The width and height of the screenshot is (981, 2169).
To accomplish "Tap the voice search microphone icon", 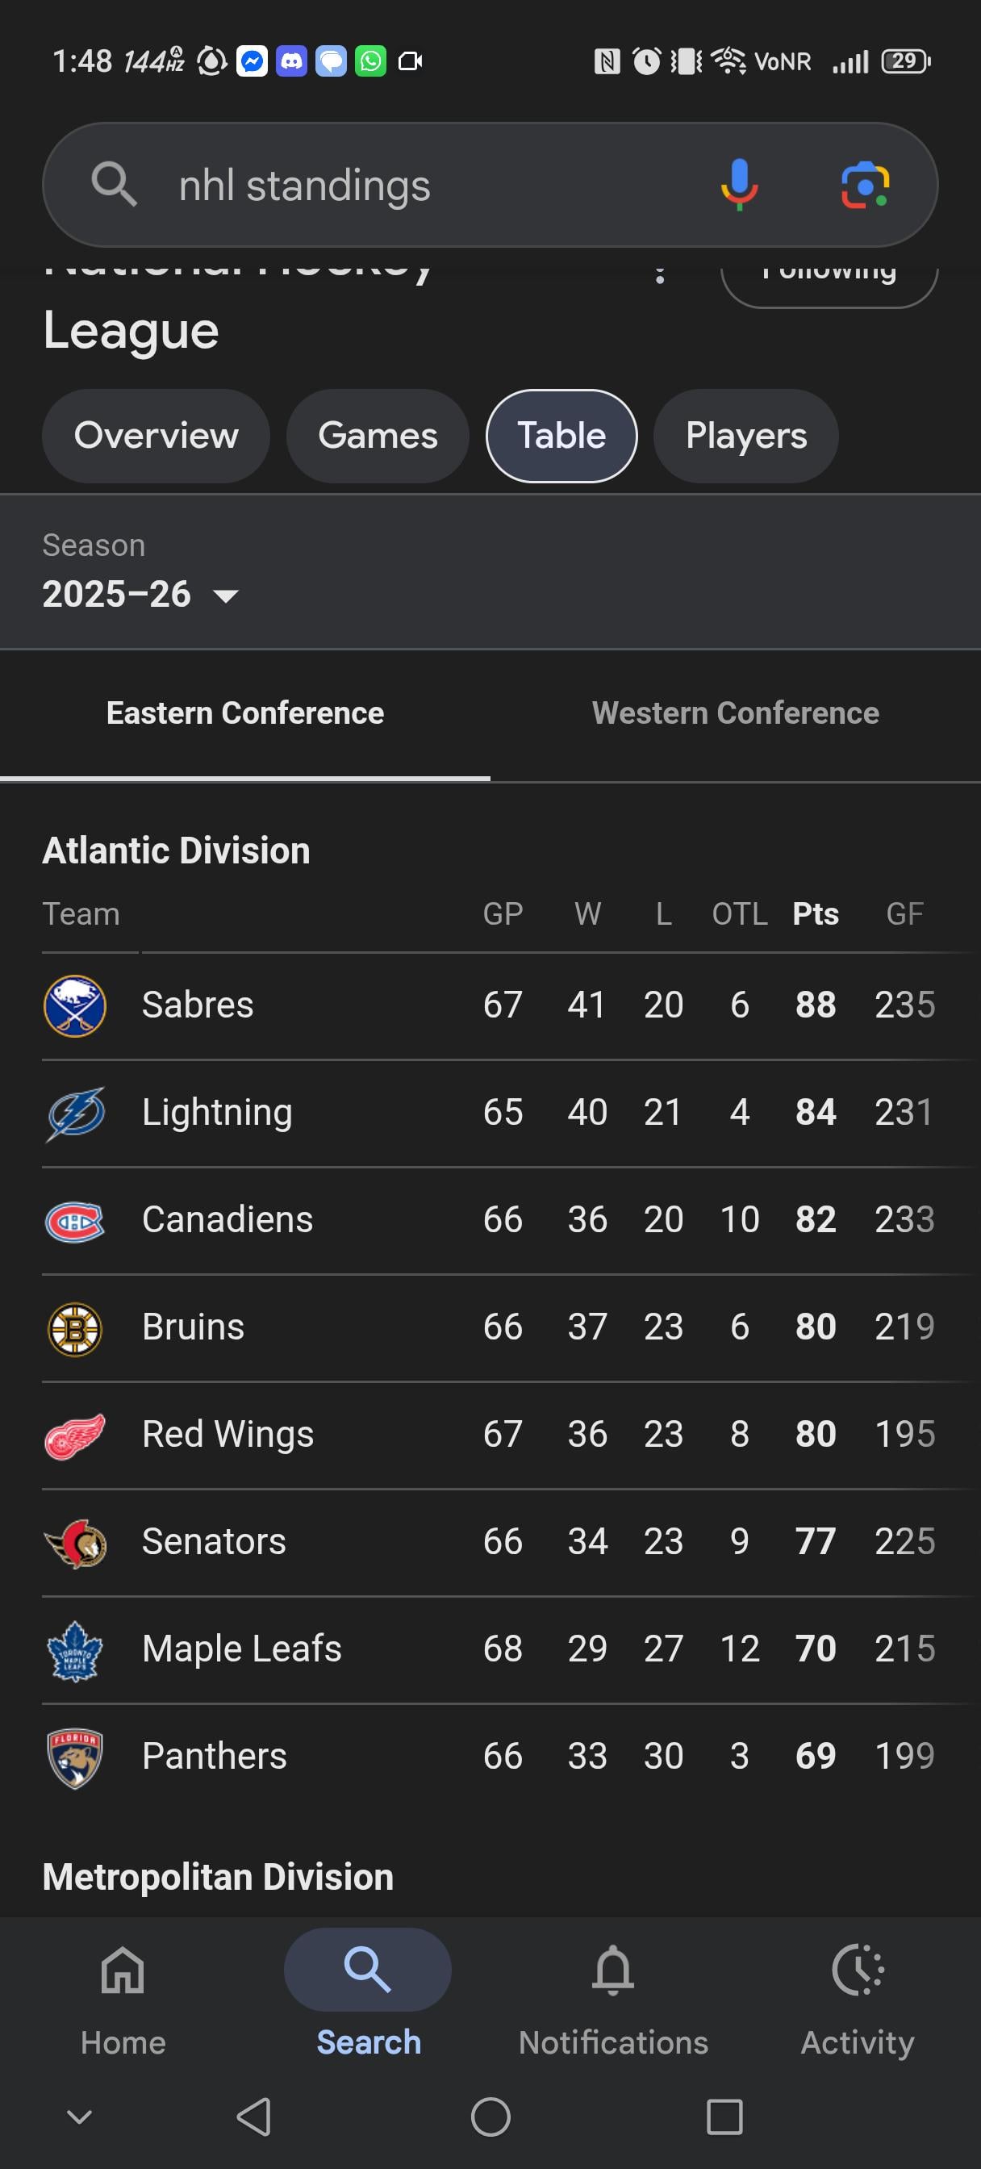I will (738, 185).
